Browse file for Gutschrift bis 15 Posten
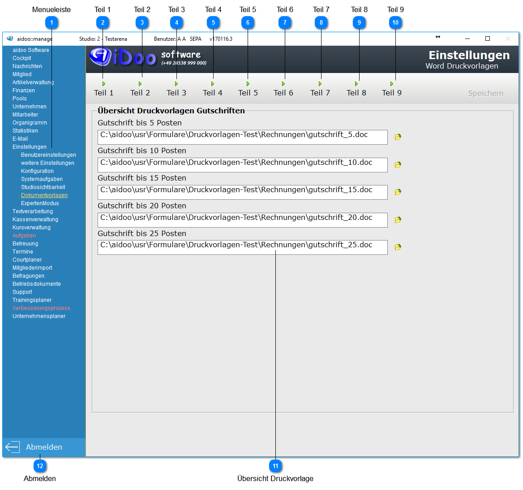 [398, 192]
